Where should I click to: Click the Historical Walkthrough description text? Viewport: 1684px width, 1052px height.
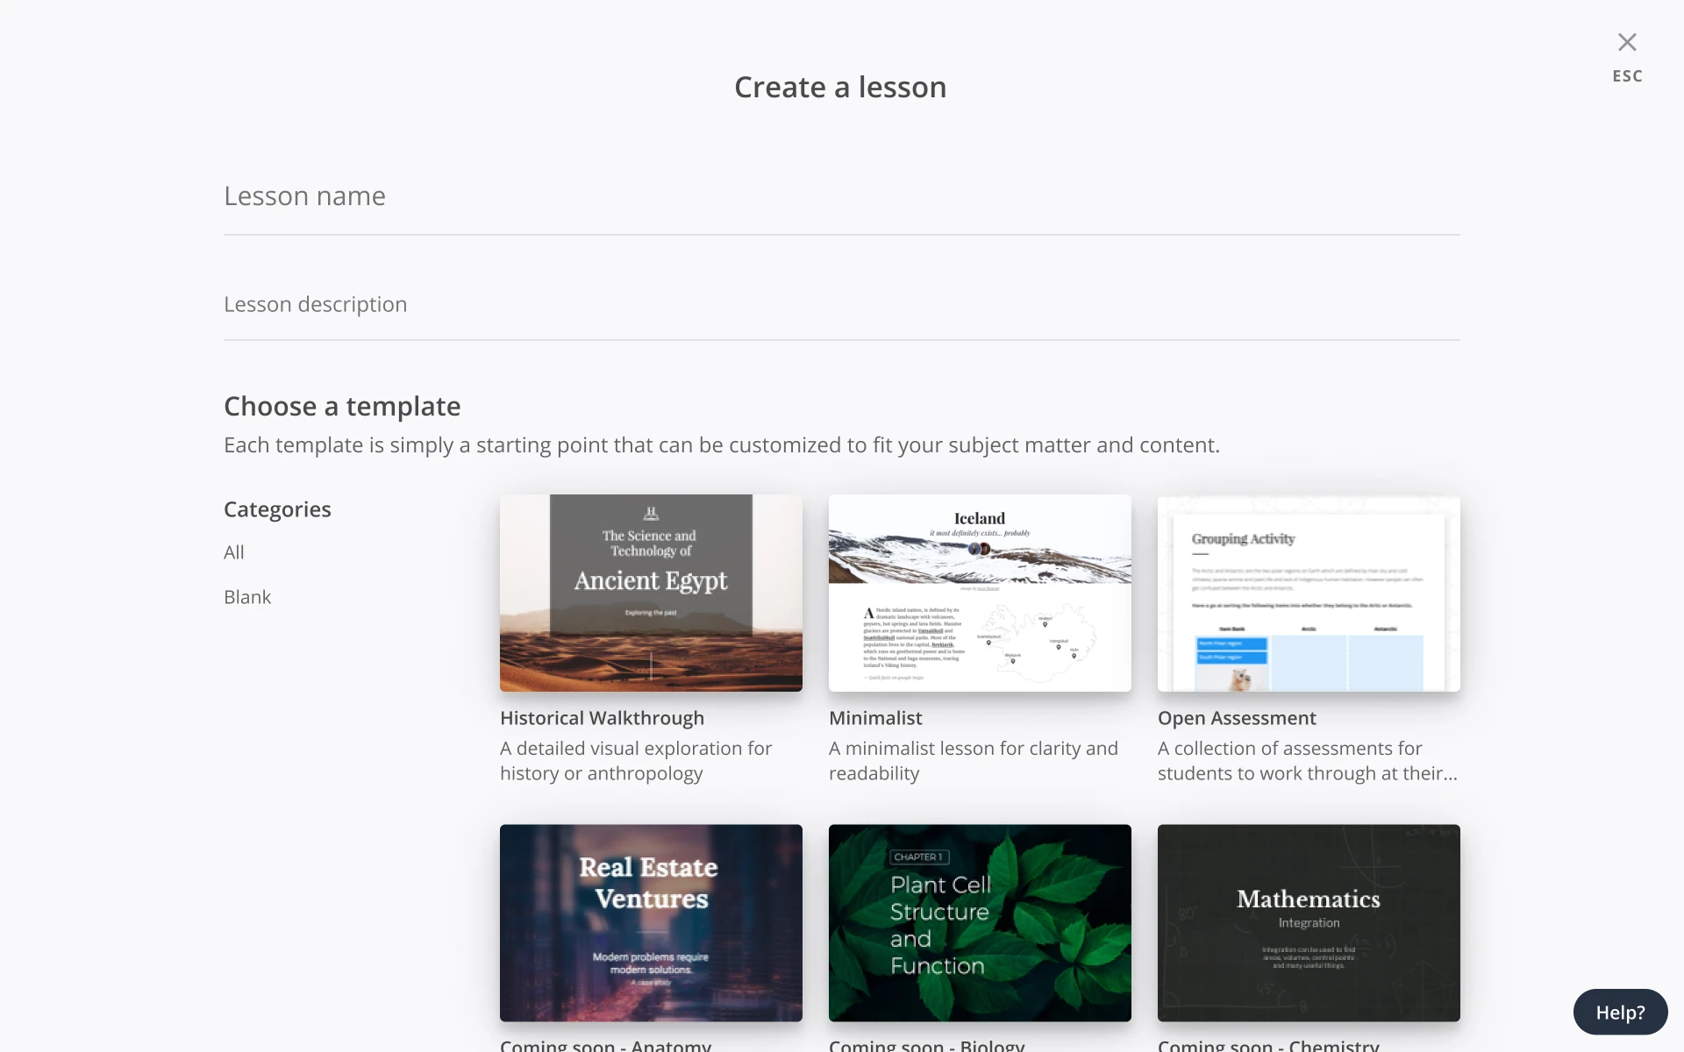pyautogui.click(x=636, y=761)
